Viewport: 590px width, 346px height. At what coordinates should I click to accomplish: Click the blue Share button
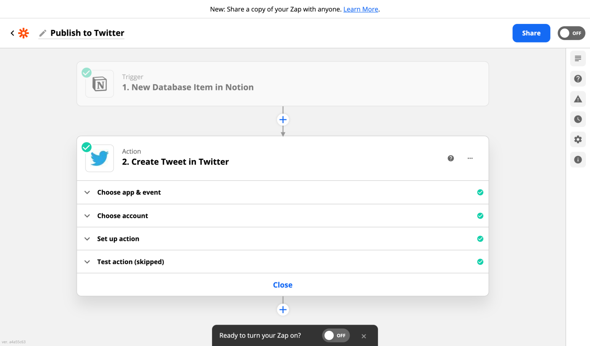coord(531,33)
